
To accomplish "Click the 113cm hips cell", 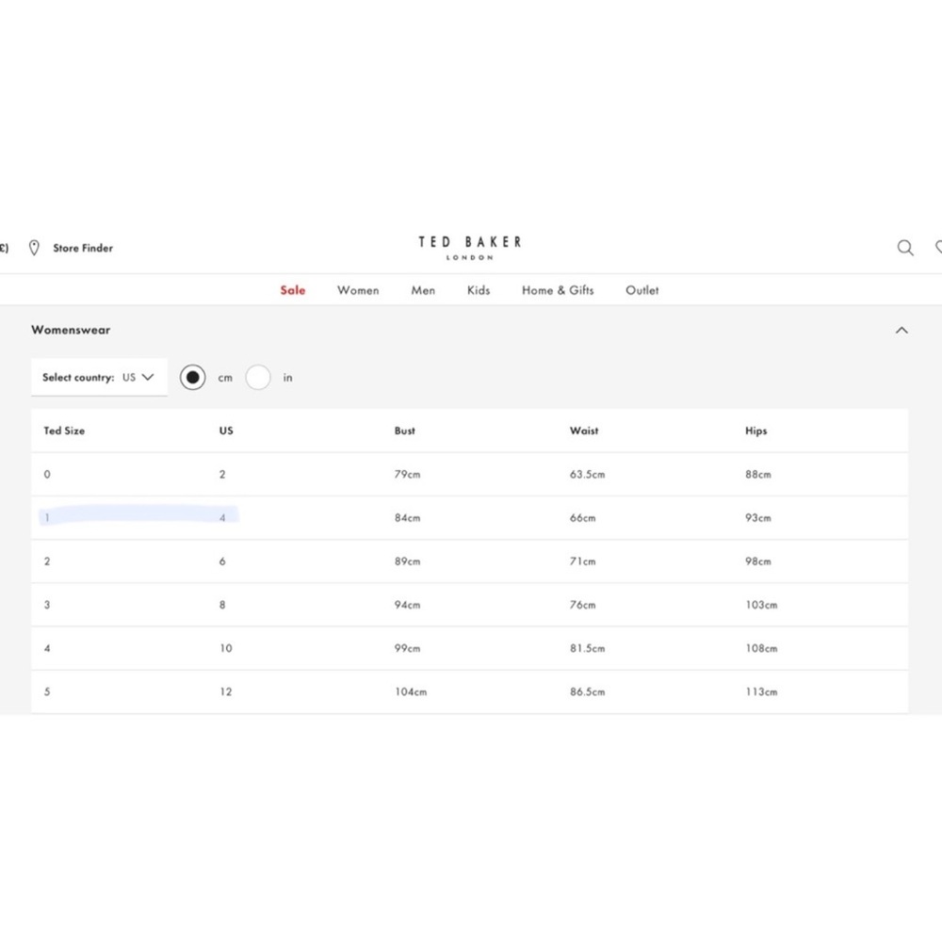I will [x=761, y=692].
